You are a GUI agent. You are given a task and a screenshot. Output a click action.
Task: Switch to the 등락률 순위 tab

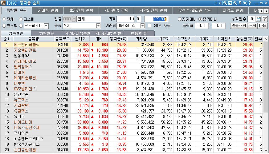point(16,10)
